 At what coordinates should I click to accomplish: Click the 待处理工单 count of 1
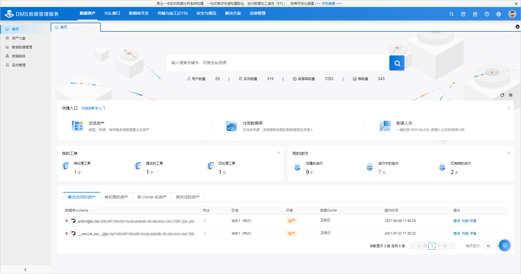[x=75, y=172]
